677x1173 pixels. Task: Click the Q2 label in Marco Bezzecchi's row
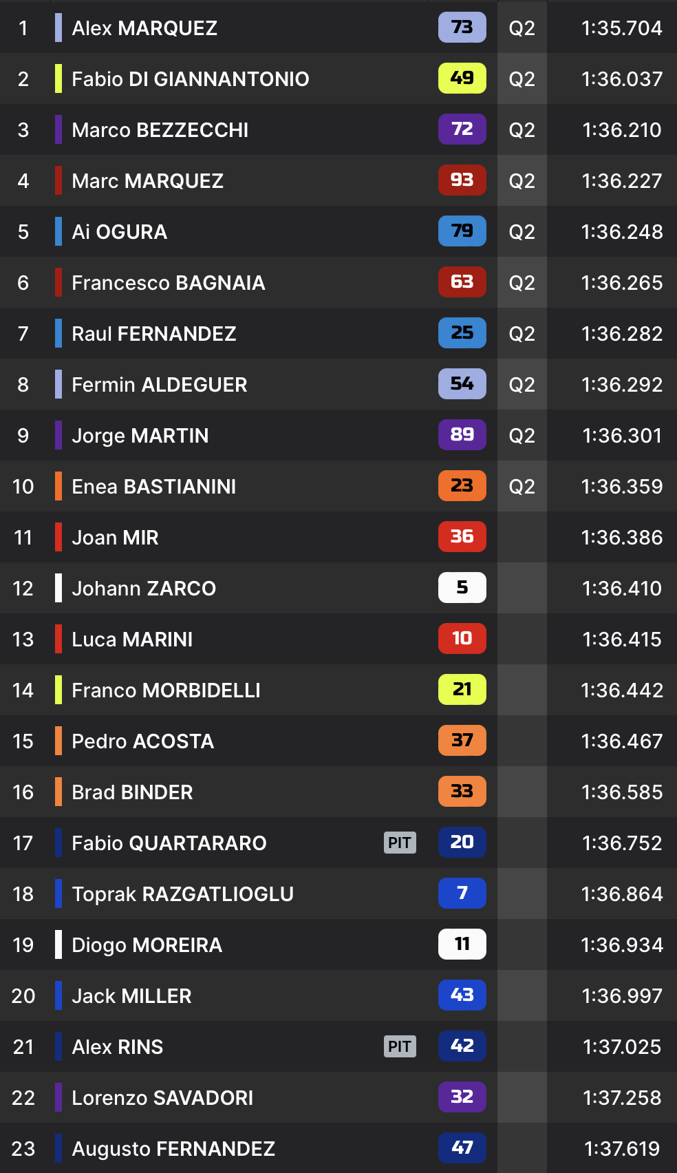522,130
